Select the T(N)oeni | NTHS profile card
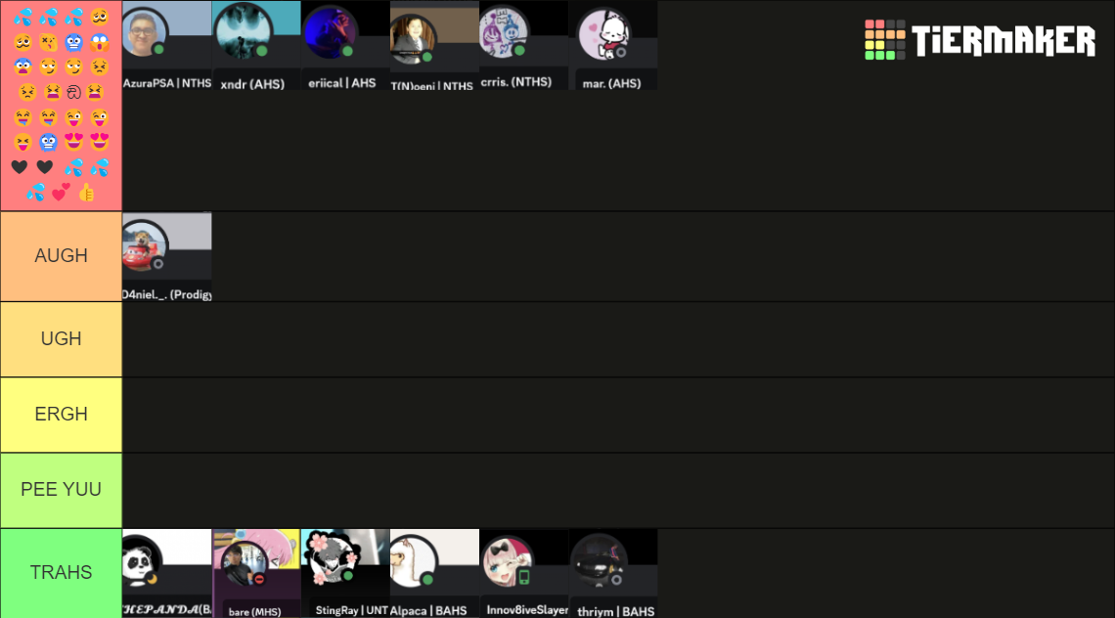This screenshot has width=1115, height=618. click(x=434, y=46)
